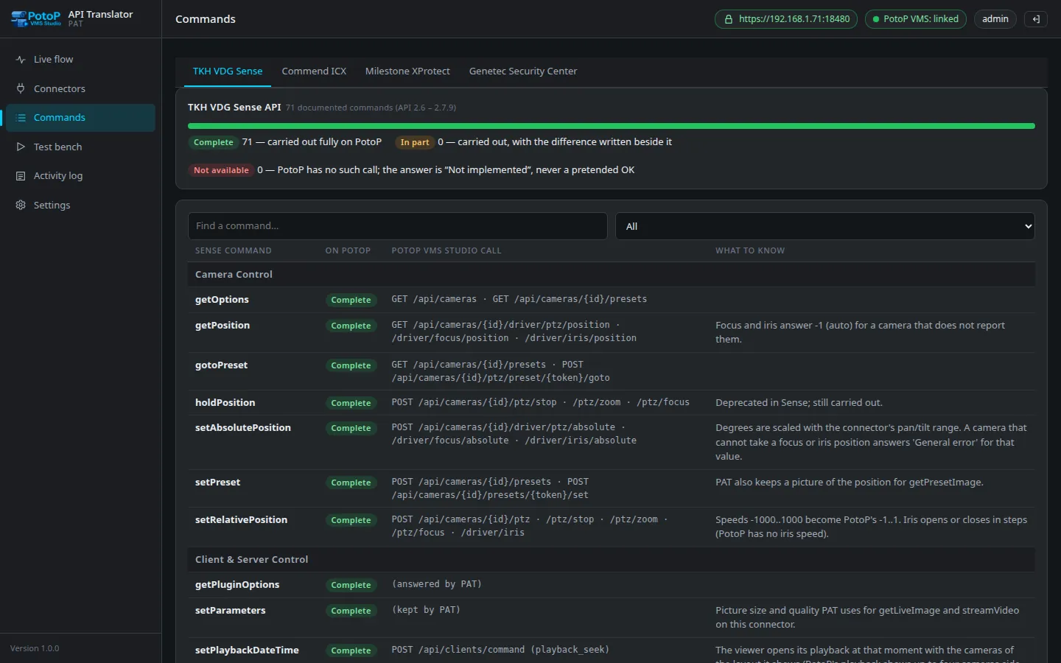Select the getOptions command name
This screenshot has width=1061, height=663.
click(222, 300)
